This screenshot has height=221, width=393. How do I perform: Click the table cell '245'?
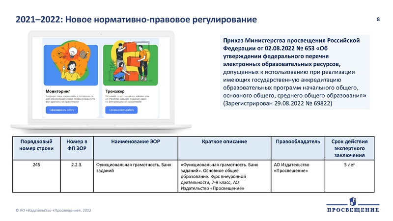(x=36, y=176)
